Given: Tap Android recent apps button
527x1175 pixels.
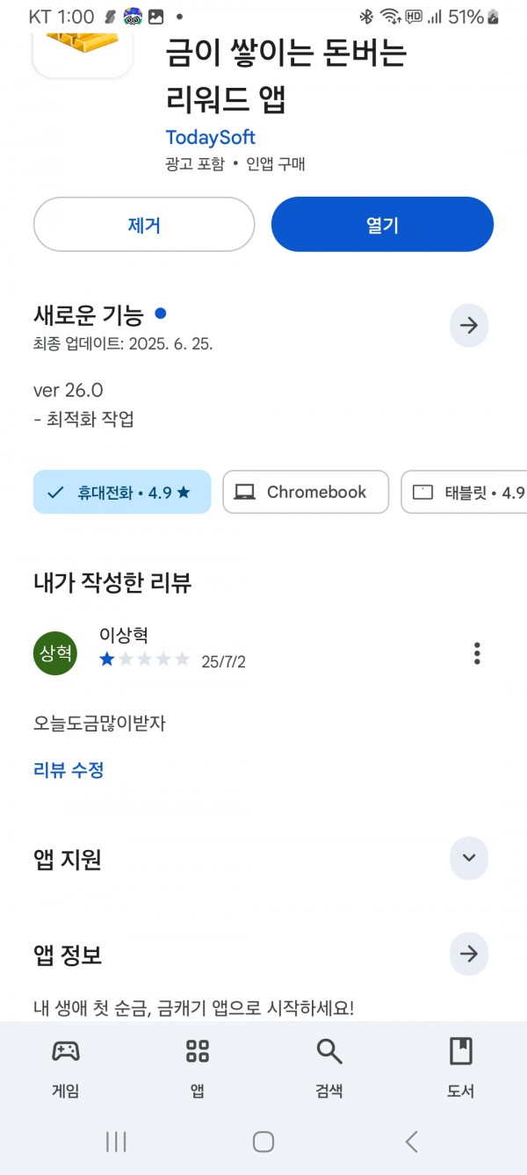Looking at the screenshot, I should (116, 1142).
